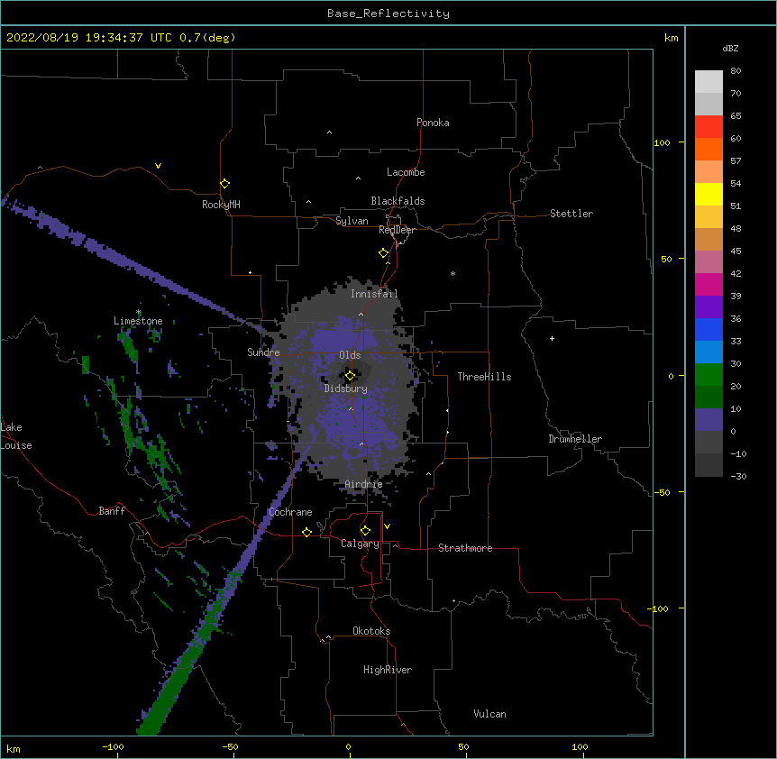This screenshot has width=777, height=759.
Task: Click the Lake Louise label
Action: pos(16,436)
